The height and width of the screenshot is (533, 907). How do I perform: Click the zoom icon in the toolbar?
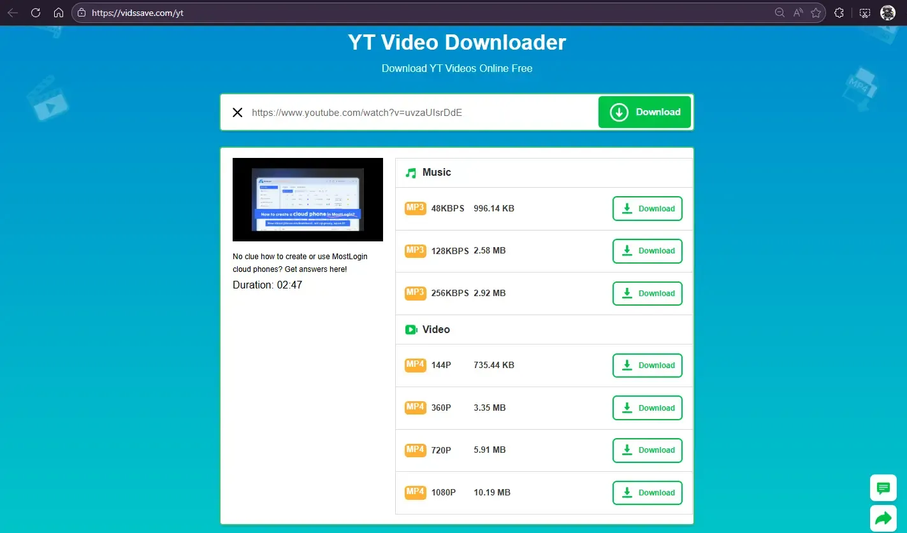(780, 12)
